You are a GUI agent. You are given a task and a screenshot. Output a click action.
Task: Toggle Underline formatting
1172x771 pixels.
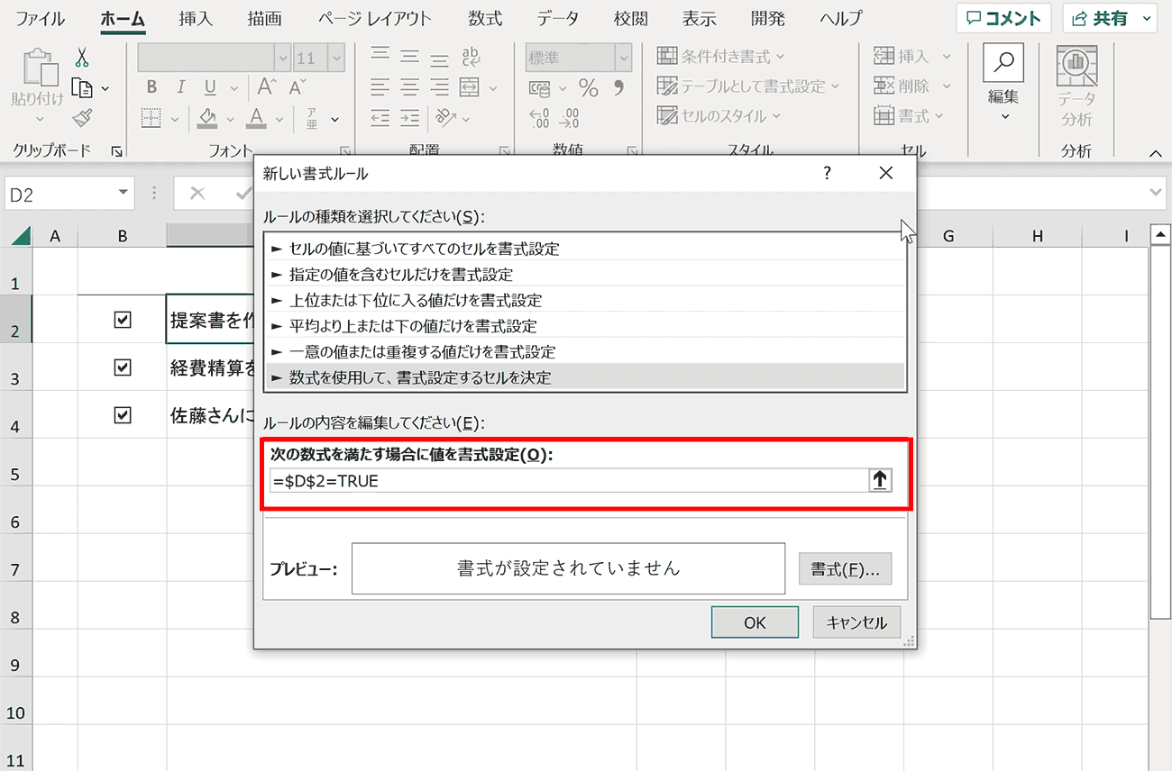tap(210, 87)
